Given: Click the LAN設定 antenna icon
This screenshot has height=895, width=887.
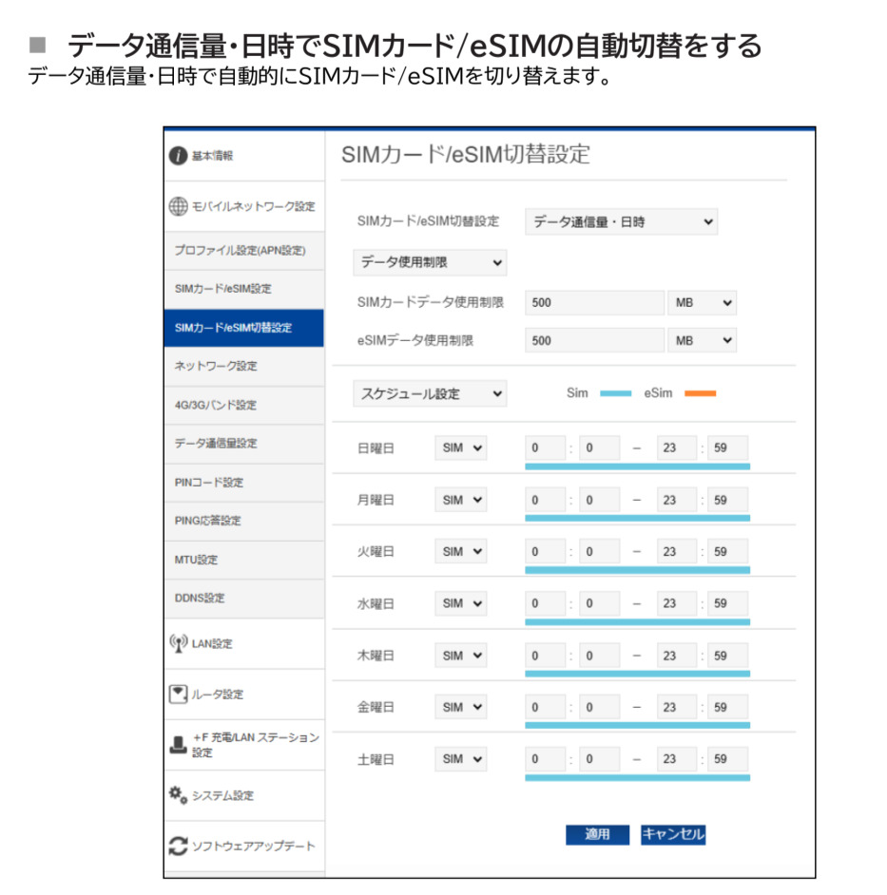Looking at the screenshot, I should 178,643.
